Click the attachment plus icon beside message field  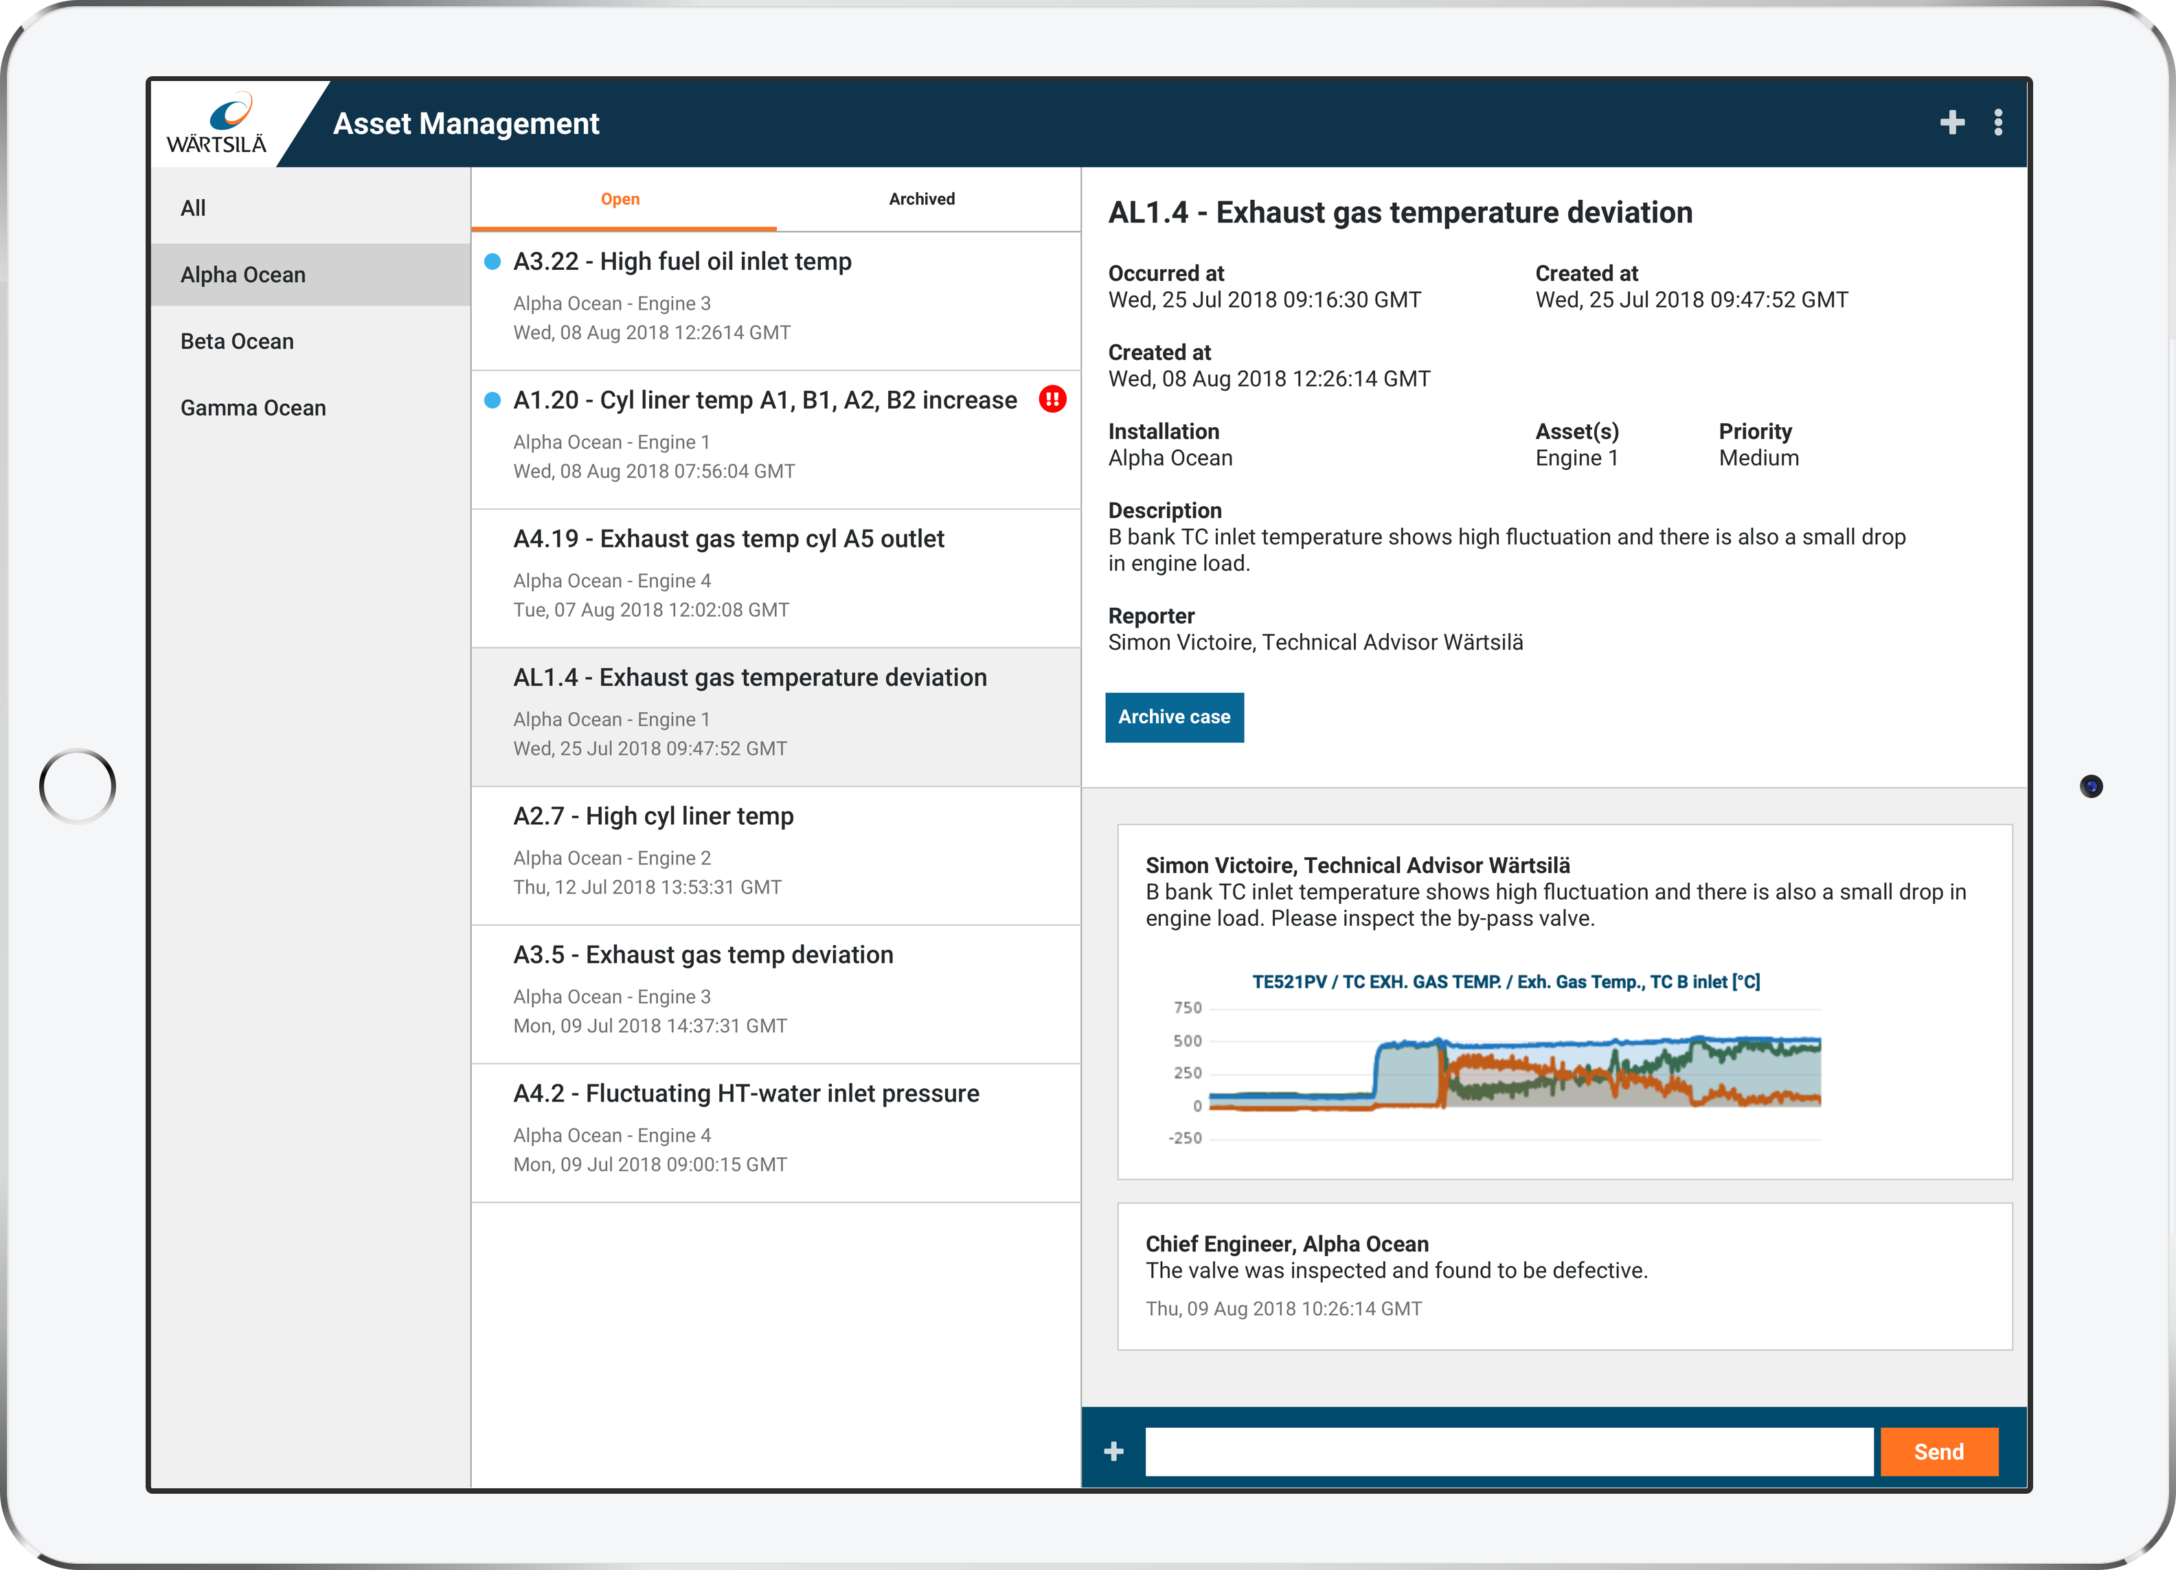[x=1113, y=1451]
